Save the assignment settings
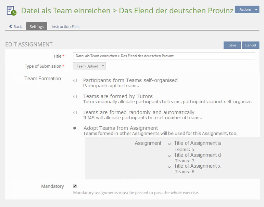 [232, 45]
